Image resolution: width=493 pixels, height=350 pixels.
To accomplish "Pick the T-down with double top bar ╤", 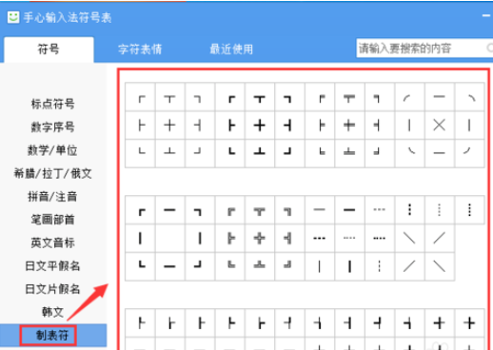I will pyautogui.click(x=349, y=97).
